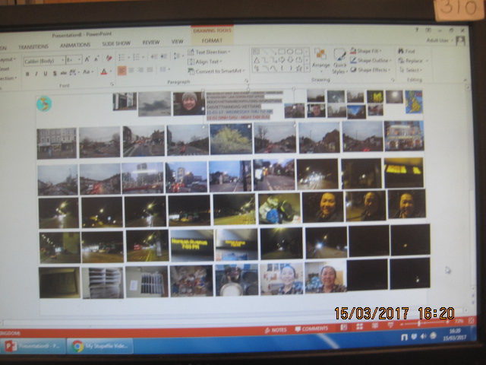Switch to Normal view in status bar
This screenshot has width=486, height=365.
coord(344,327)
